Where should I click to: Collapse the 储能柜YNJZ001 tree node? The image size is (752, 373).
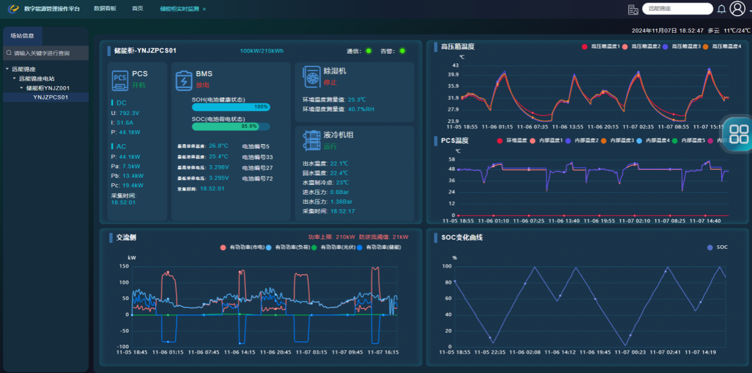point(21,88)
